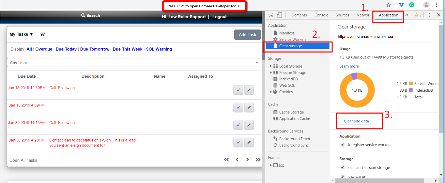
Task: Close the DevTools panel
Action: (439, 15)
